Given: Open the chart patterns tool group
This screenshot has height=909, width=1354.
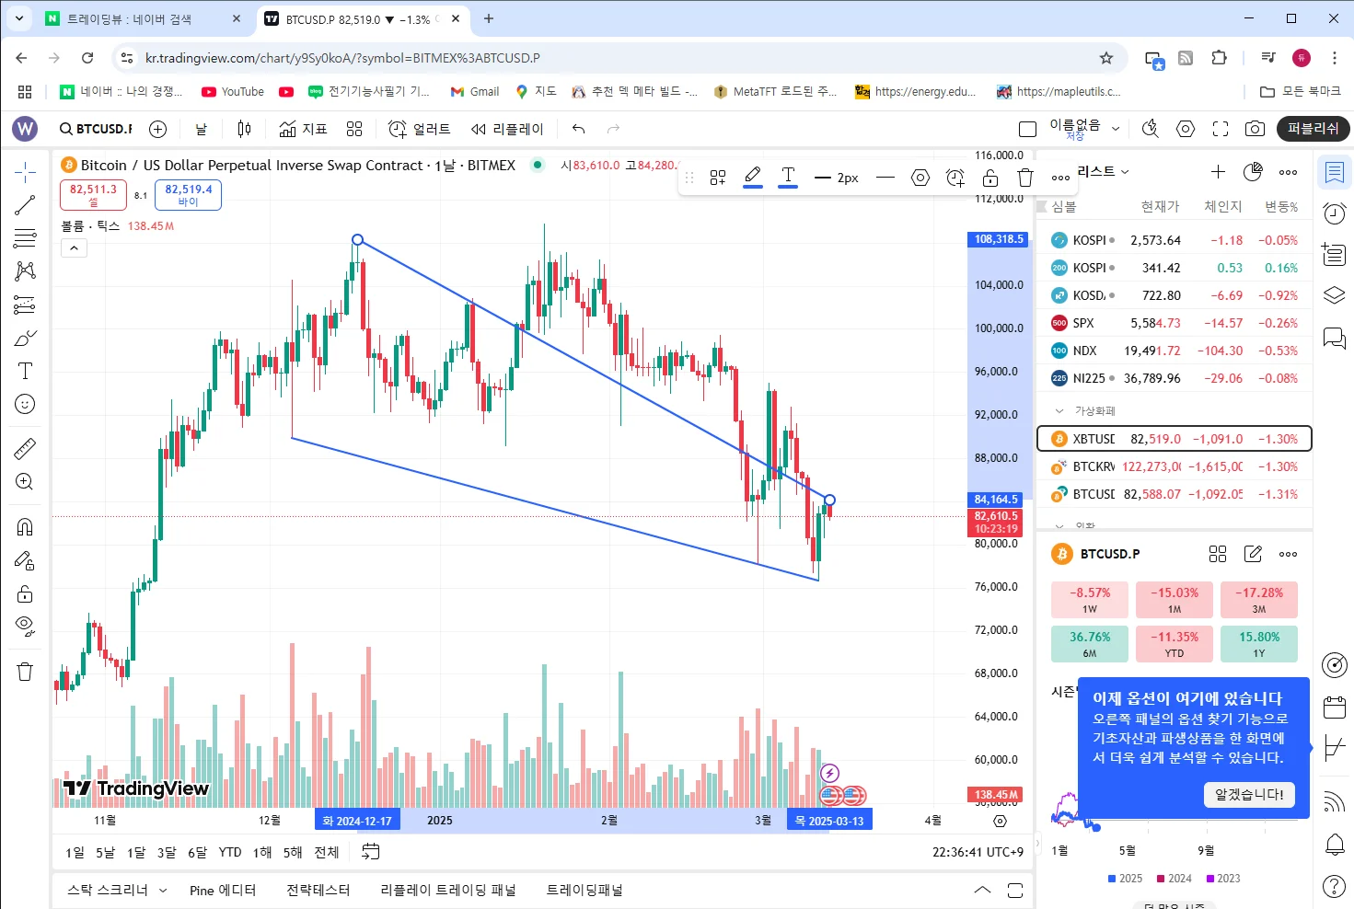Looking at the screenshot, I should [25, 270].
